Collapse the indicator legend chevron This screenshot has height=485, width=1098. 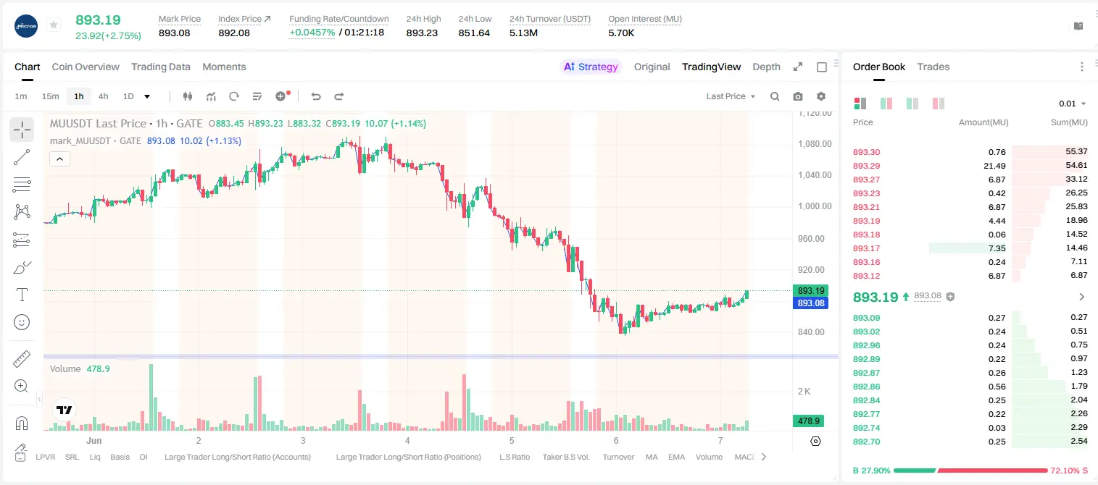click(x=60, y=159)
